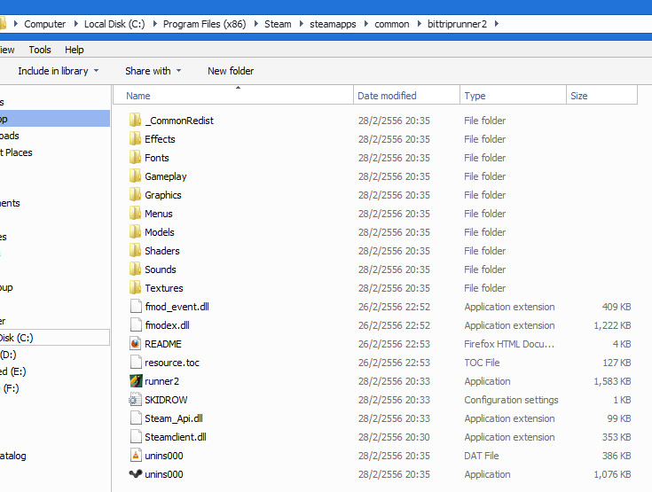This screenshot has height=492, width=652.
Task: Sort by Date modified column header
Action: click(x=406, y=96)
